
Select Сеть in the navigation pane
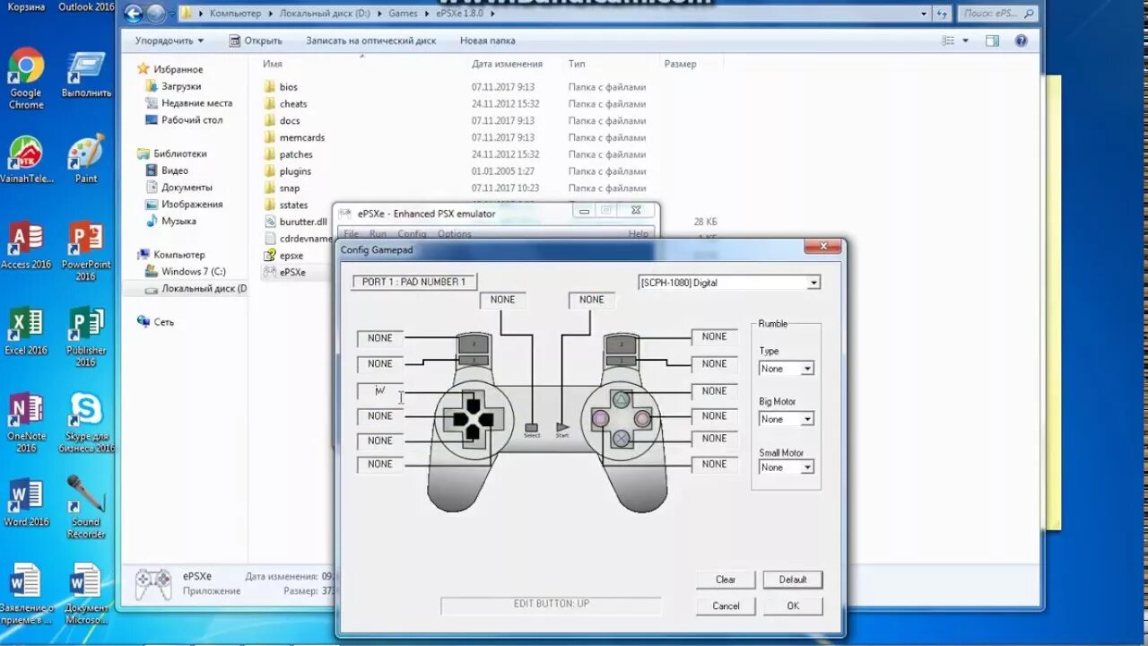(164, 321)
